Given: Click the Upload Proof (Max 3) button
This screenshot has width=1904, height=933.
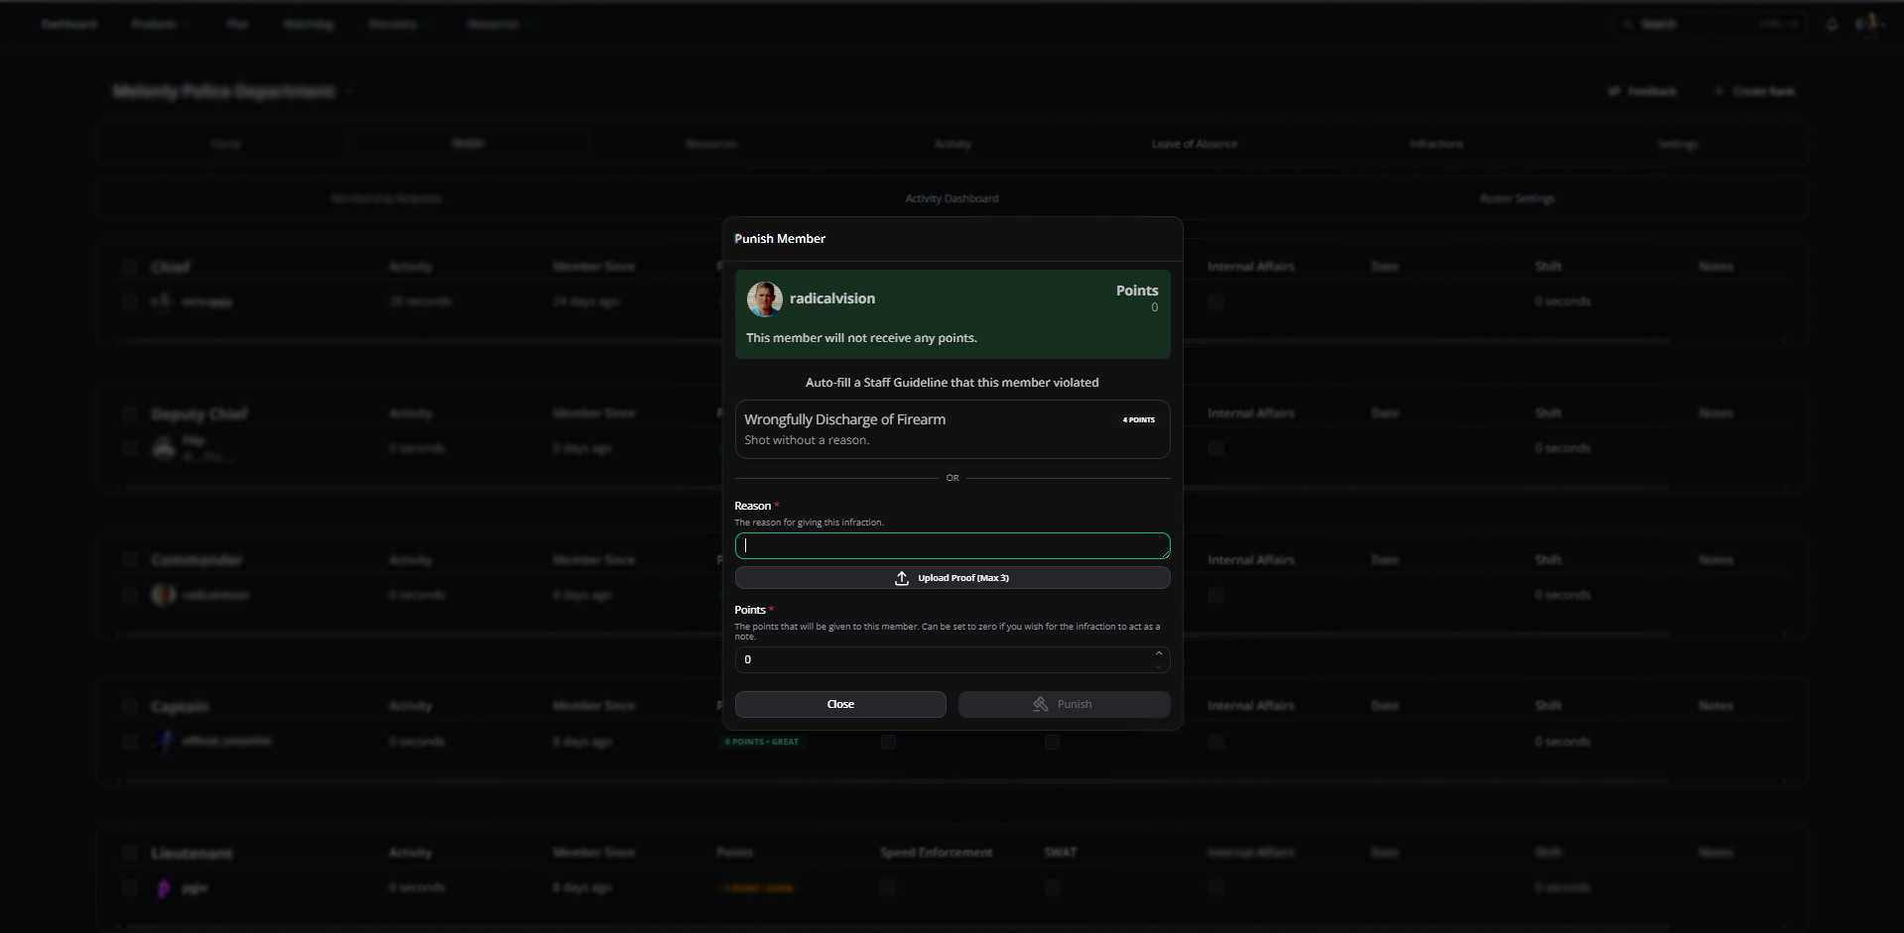Looking at the screenshot, I should coord(952,578).
